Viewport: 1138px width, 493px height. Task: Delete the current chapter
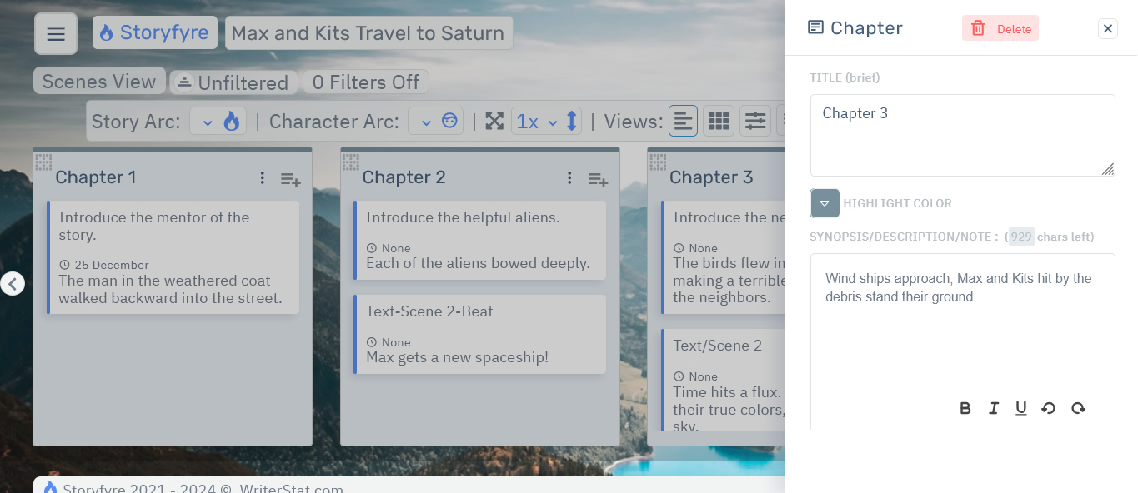[1000, 29]
